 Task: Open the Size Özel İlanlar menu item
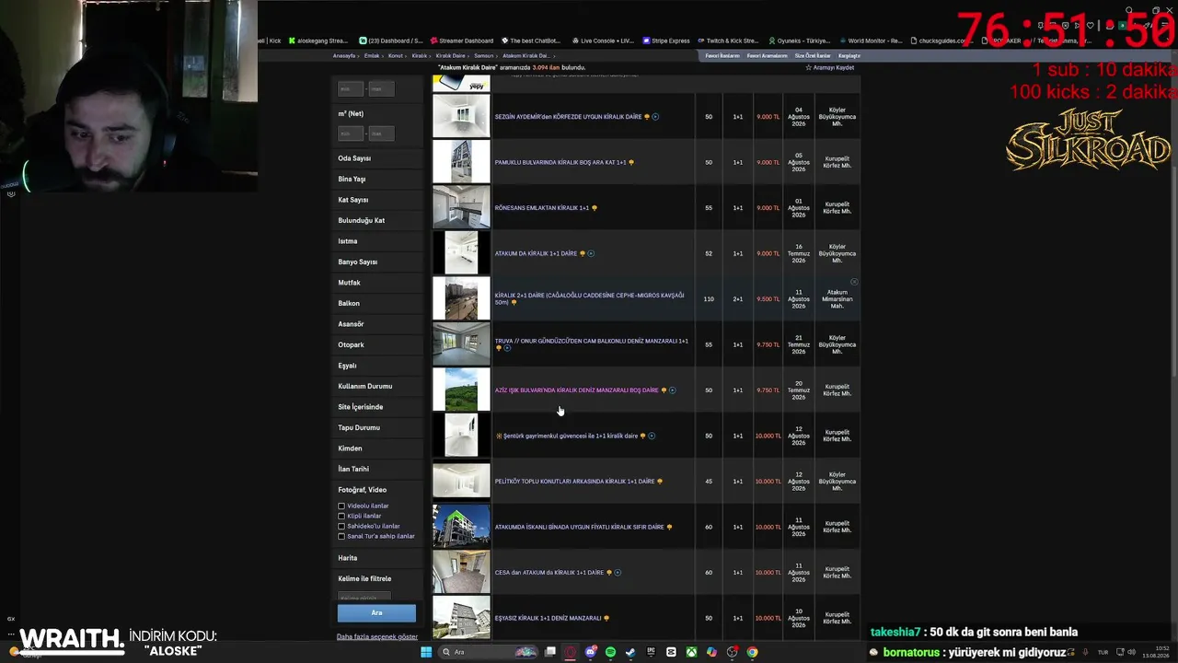pos(813,56)
